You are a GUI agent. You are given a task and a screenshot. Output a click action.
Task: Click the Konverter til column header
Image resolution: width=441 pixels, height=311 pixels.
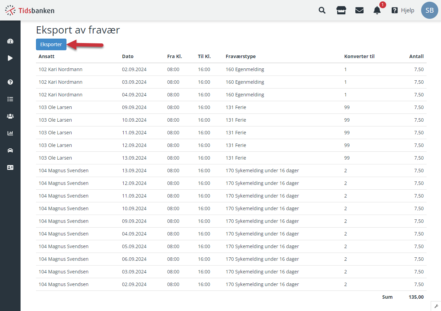pos(359,56)
